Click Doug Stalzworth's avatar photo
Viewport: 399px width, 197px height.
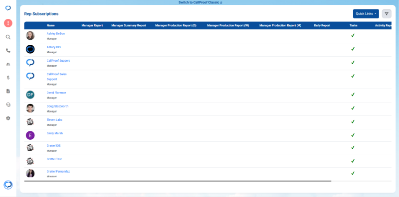tap(30, 108)
